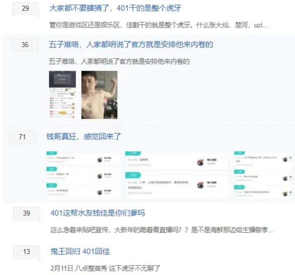Open the first comment-list thumbnail under 钱哥真狂

tap(83, 175)
